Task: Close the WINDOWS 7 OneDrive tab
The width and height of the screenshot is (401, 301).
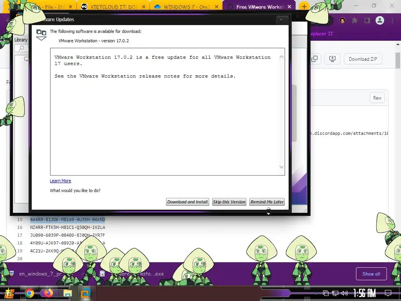Action: tap(217, 7)
